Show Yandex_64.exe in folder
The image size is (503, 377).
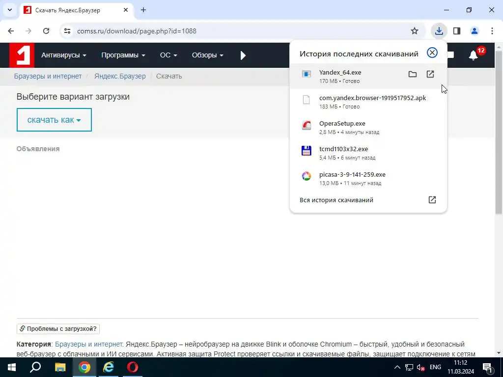413,75
